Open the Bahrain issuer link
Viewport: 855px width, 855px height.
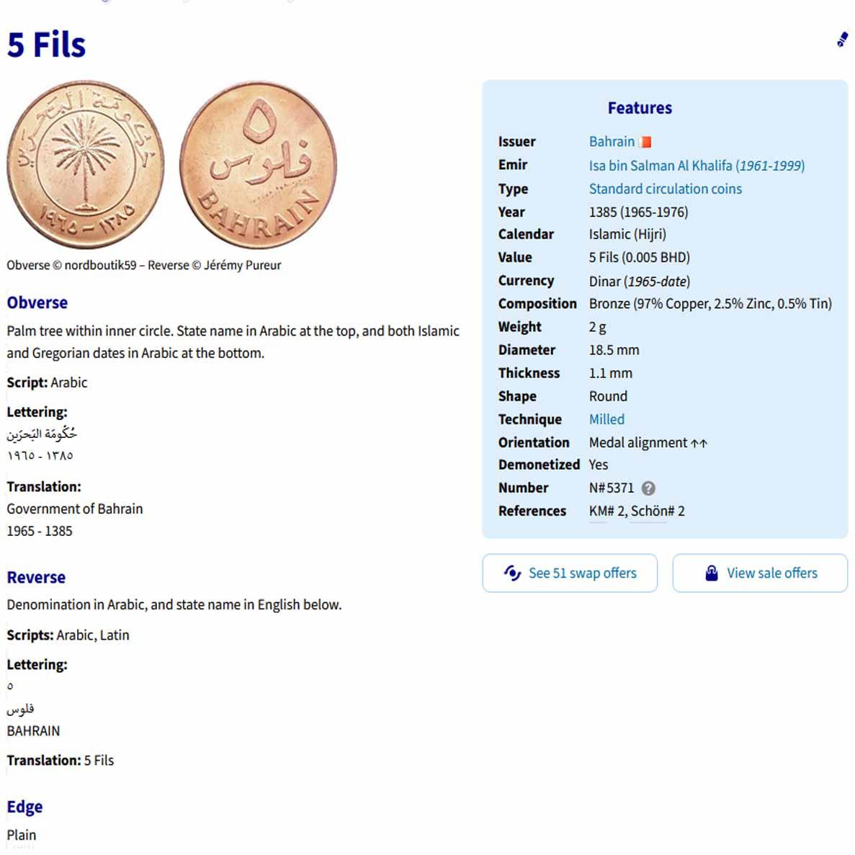click(x=612, y=142)
